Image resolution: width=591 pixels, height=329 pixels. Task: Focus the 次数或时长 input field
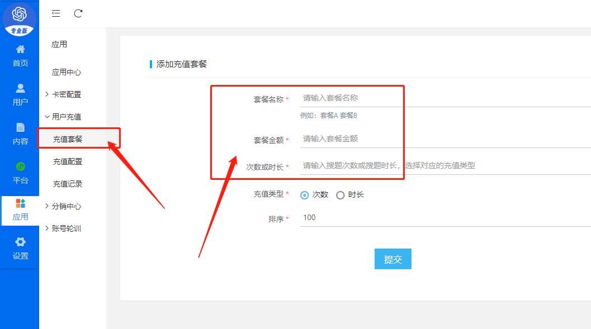[x=446, y=166]
